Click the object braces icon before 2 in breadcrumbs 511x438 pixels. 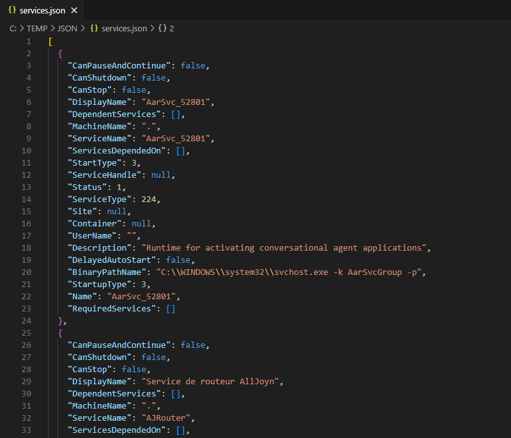click(x=162, y=28)
